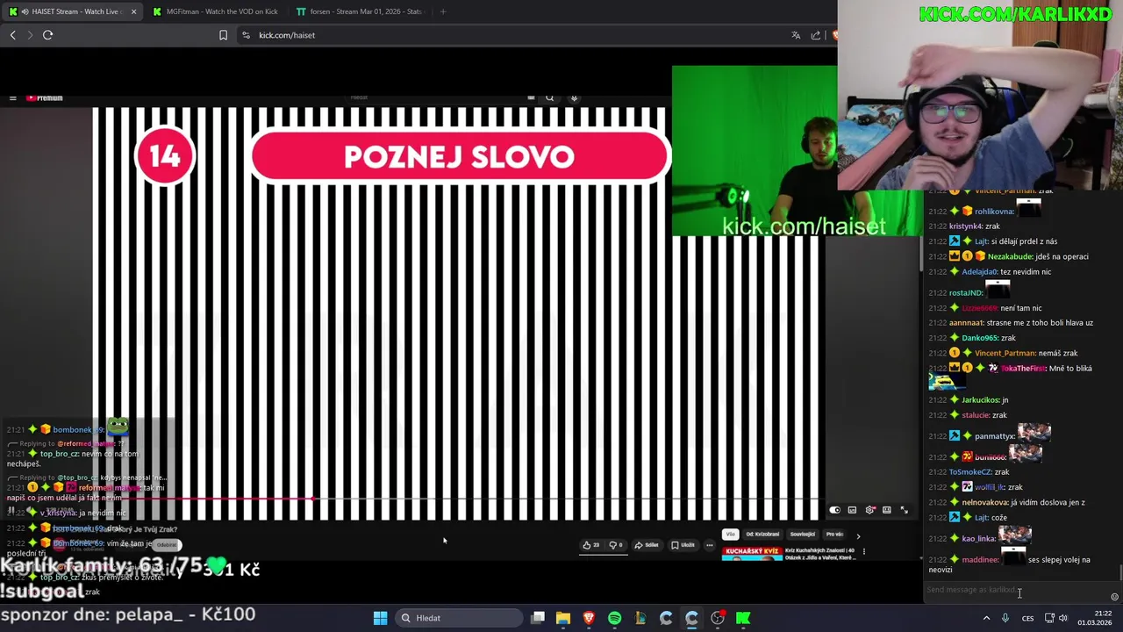Open the site information icon beside the URL

[x=246, y=35]
